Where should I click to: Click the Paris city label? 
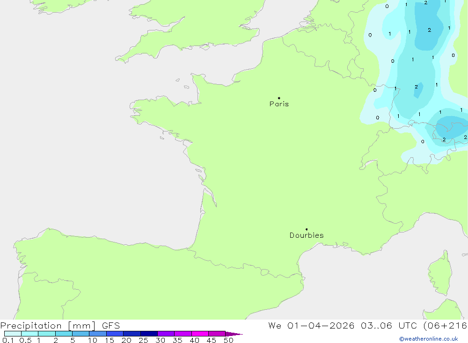pos(279,104)
